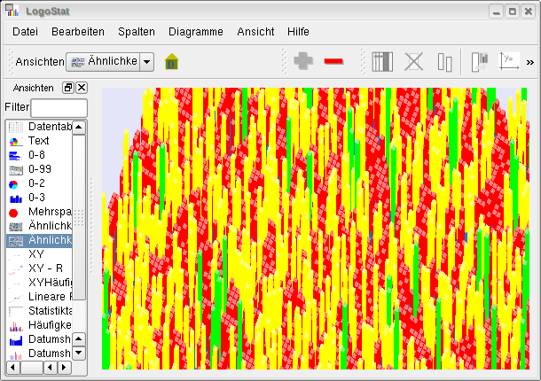Click the striped columns table icon
This screenshot has height=381, width=541.
pos(382,62)
